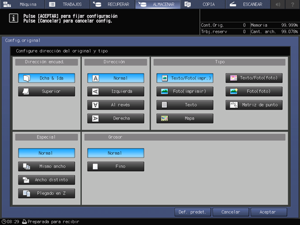Click the dot-matrix icon on Matriz de punto
Screen dimensions: 300x225
tap(234, 105)
